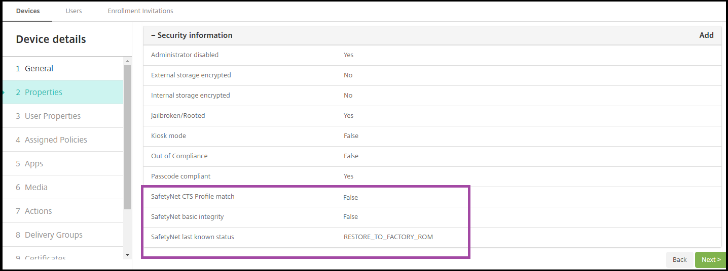Go to the Enrollment Invitations tab

point(140,11)
